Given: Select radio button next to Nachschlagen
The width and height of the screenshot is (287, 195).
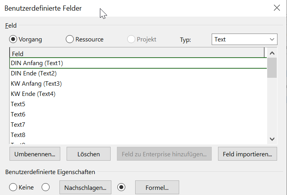Looking at the screenshot, I should point(46,187).
